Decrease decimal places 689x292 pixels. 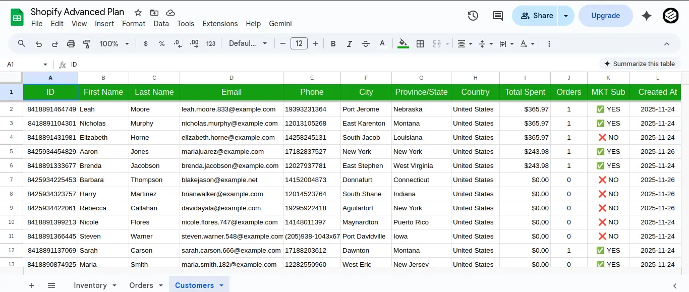click(178, 43)
